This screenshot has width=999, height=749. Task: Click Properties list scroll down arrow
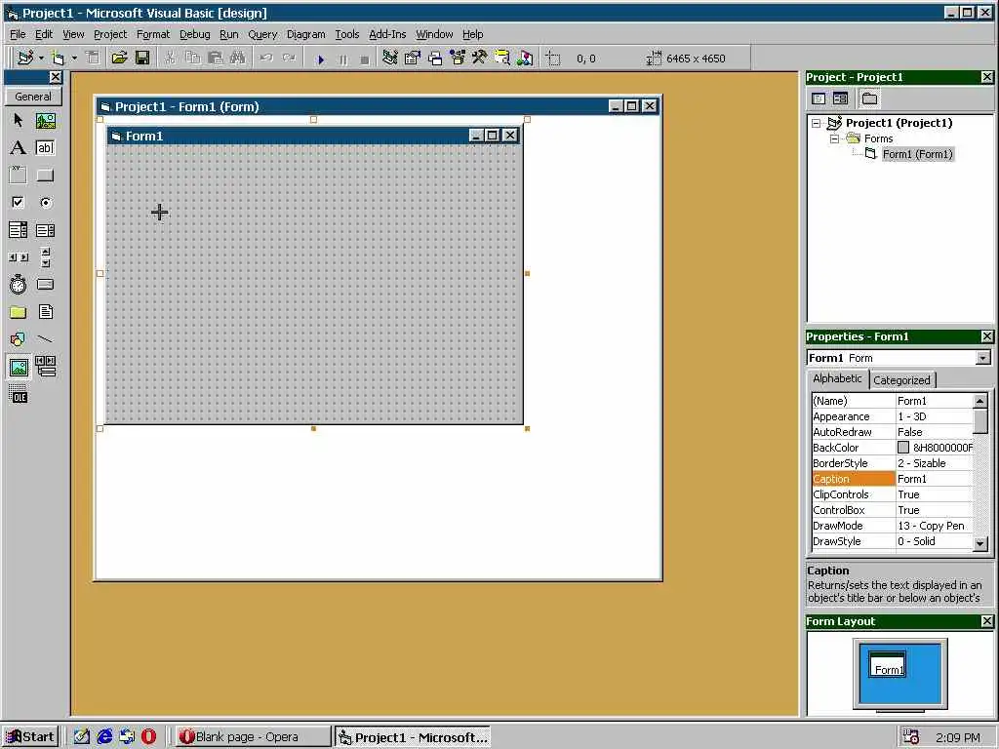pos(980,543)
